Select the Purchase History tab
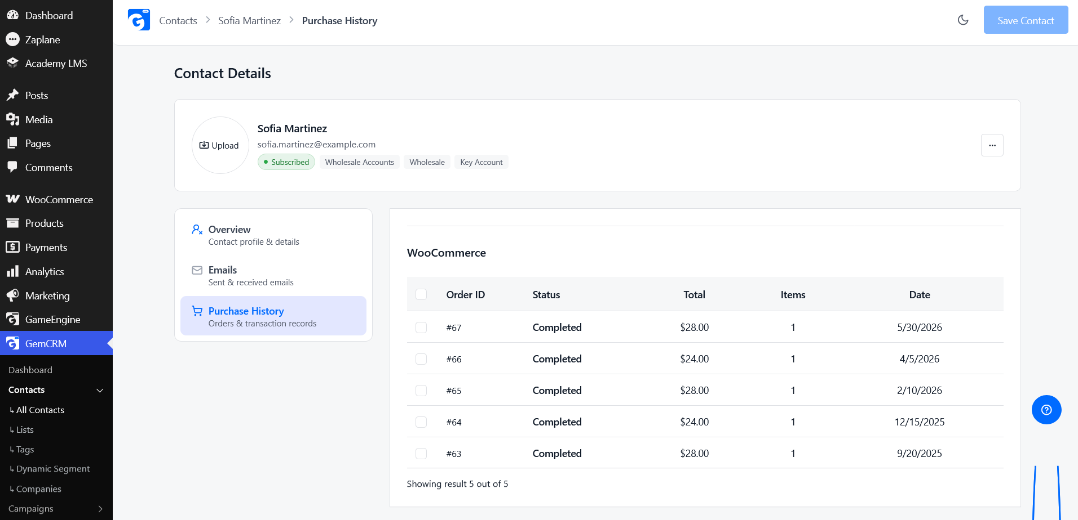 pos(273,316)
